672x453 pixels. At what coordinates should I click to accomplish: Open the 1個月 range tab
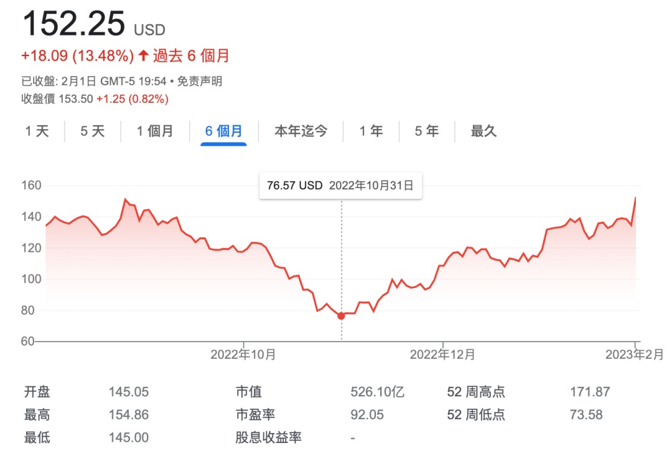[155, 131]
